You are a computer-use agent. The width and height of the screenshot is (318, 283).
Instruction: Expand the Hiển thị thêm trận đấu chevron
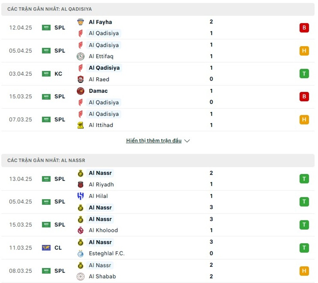click(186, 141)
